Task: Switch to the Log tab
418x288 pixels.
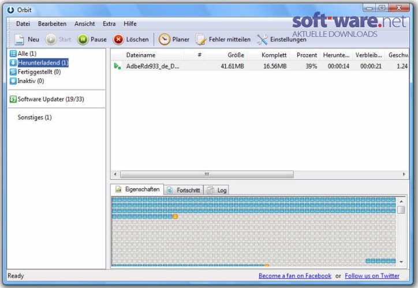Action: click(x=217, y=190)
